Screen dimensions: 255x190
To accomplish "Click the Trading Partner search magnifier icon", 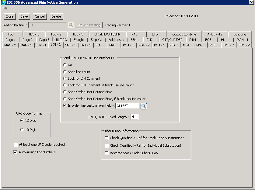I will click(71, 25).
